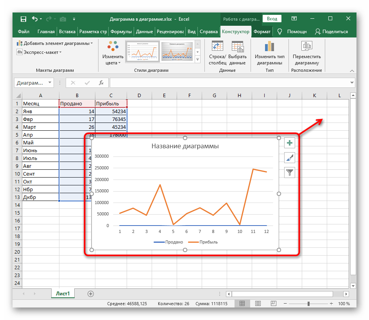Click the green plus Chart Elements button

(x=290, y=143)
